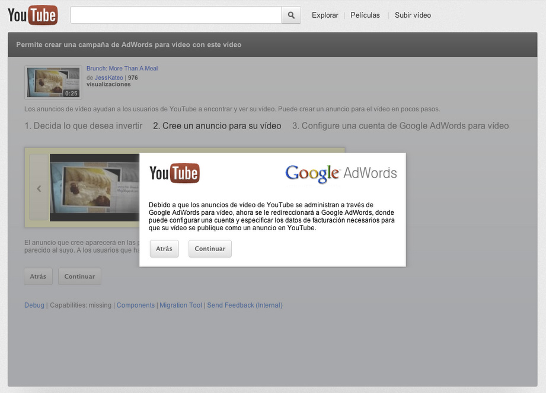Open the Explorar menu item

coord(325,15)
